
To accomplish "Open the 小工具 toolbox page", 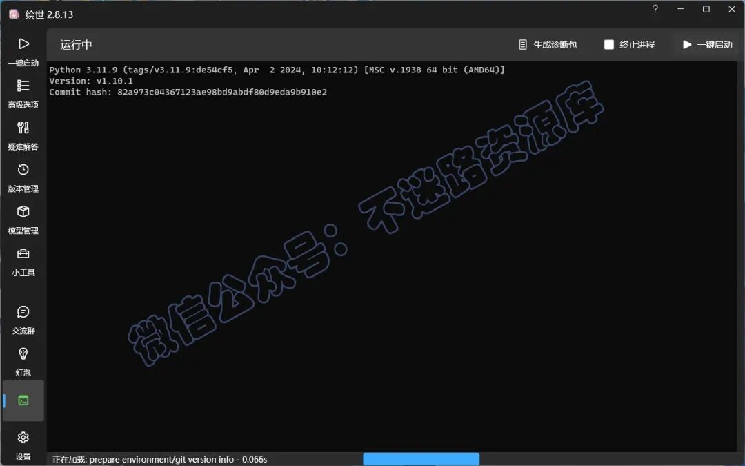I will pos(23,261).
